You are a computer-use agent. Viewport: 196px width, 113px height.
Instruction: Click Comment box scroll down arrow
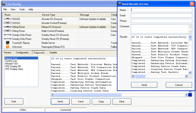190,31
